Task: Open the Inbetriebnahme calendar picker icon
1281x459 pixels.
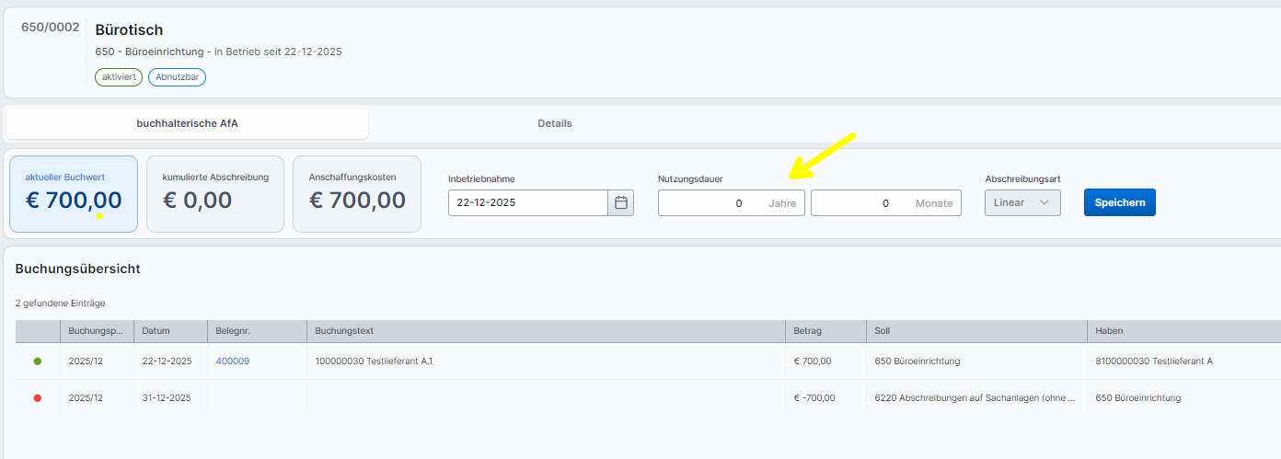Action: pos(620,203)
